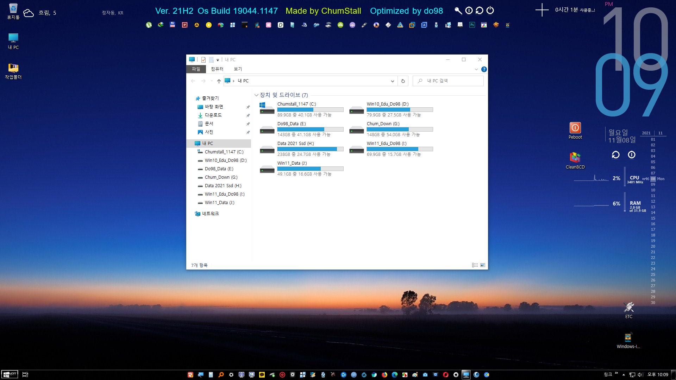
Task: Collapse the 장치 및 드라이브 group
Action: pos(256,95)
